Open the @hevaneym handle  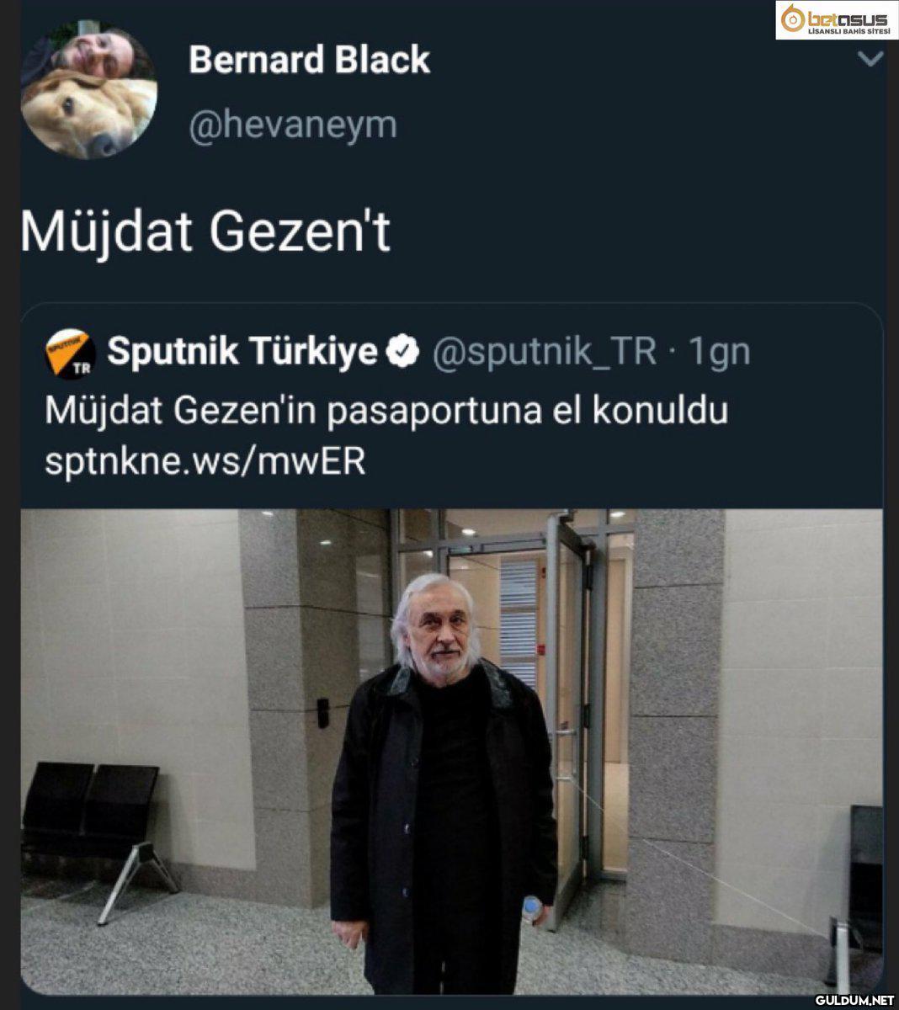[x=292, y=125]
